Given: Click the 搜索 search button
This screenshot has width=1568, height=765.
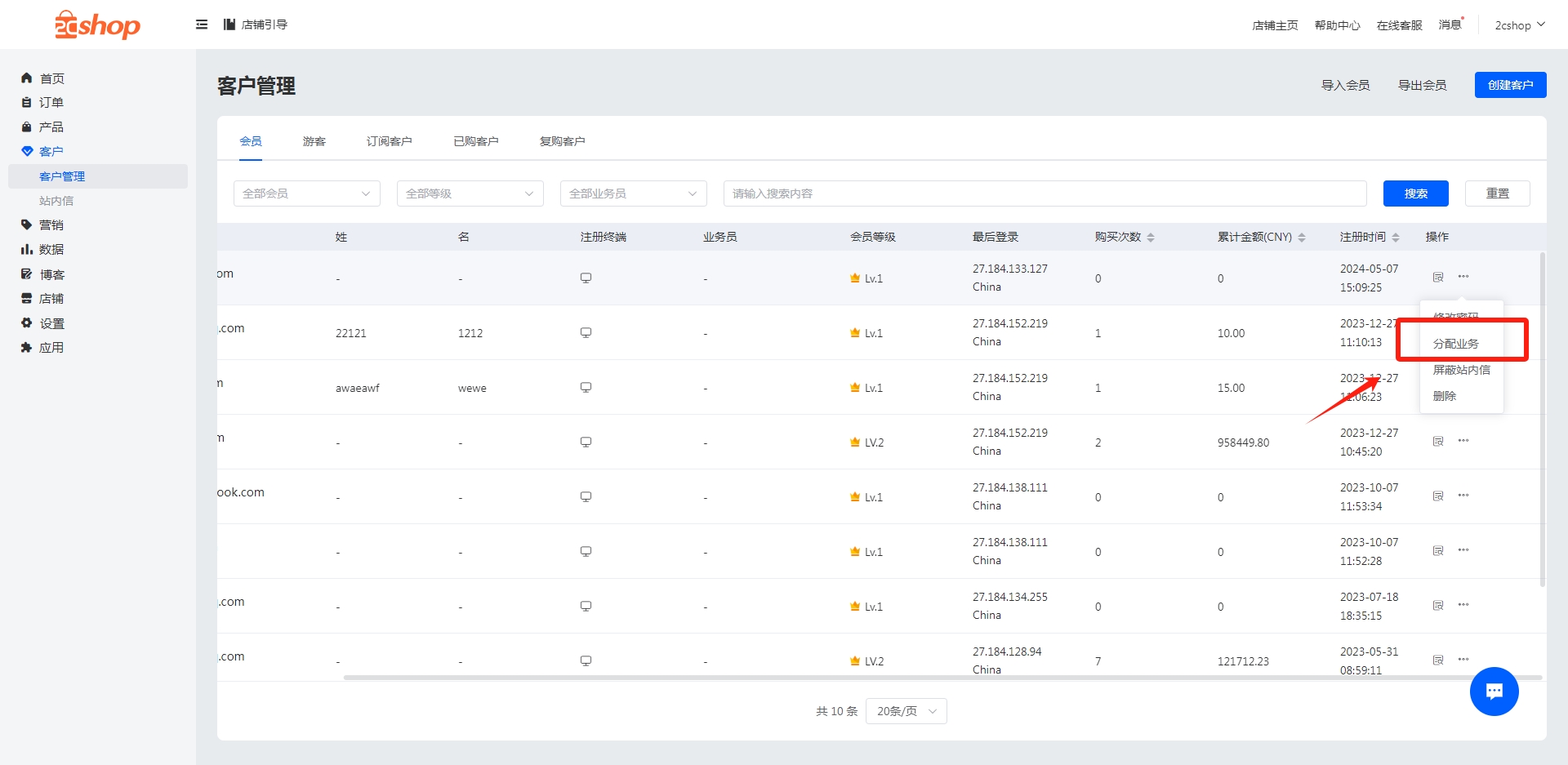Looking at the screenshot, I should pyautogui.click(x=1416, y=193).
